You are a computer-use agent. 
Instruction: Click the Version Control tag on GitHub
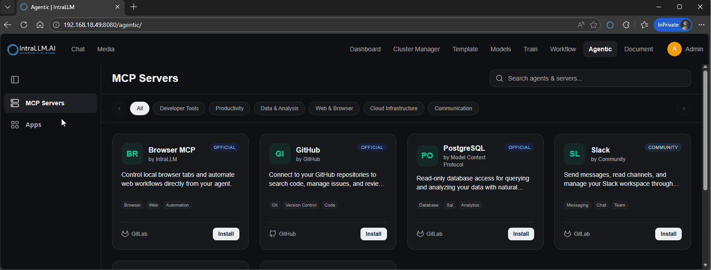(301, 205)
